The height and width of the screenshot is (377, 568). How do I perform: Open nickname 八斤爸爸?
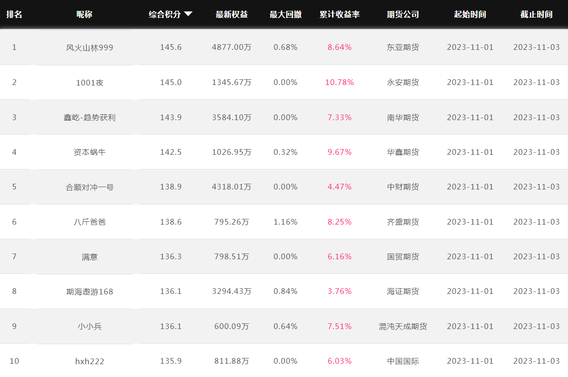(89, 222)
